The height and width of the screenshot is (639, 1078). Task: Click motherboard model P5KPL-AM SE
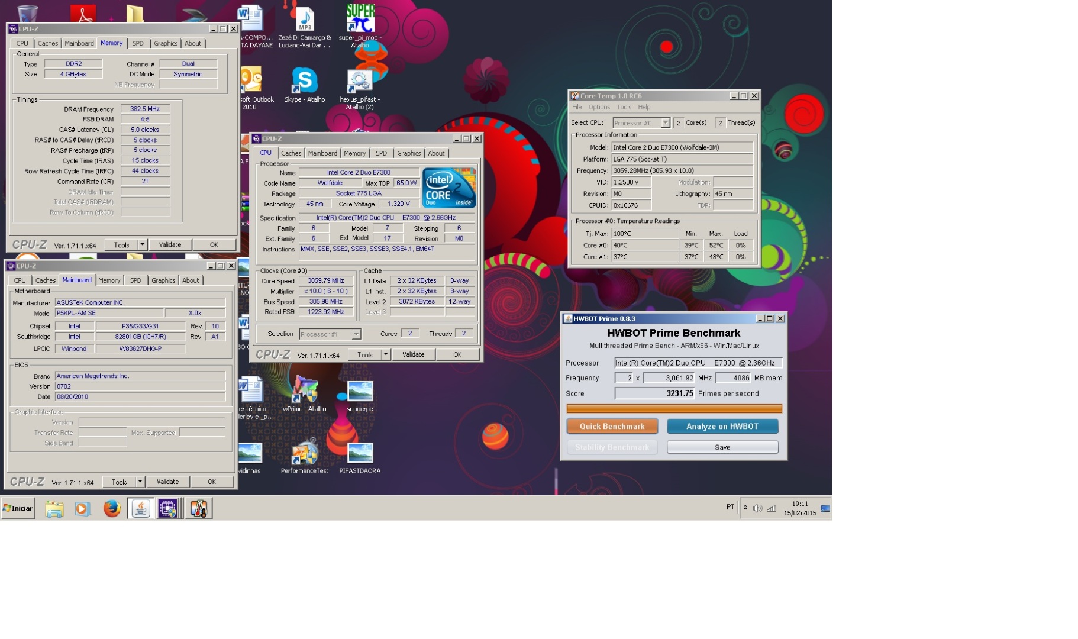109,313
